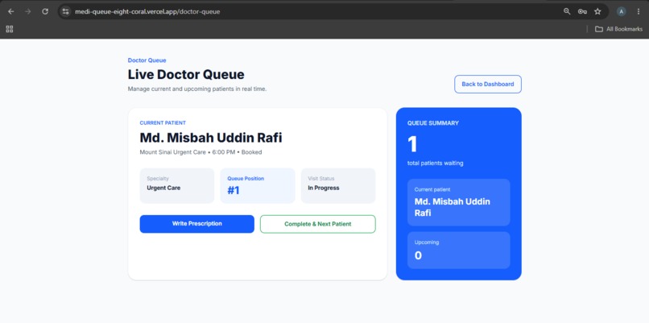
Task: Select the Queue Position #1 card
Action: (x=258, y=185)
